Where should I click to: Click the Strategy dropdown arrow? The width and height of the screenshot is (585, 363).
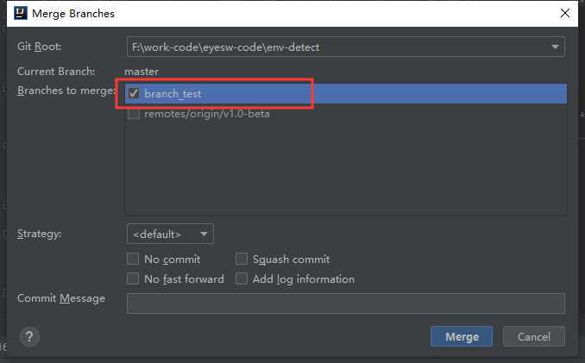[x=204, y=234]
